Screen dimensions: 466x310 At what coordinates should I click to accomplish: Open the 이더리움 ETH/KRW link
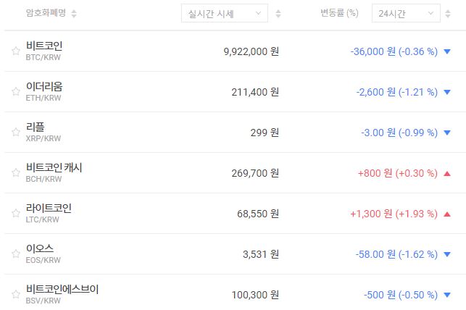pos(43,91)
